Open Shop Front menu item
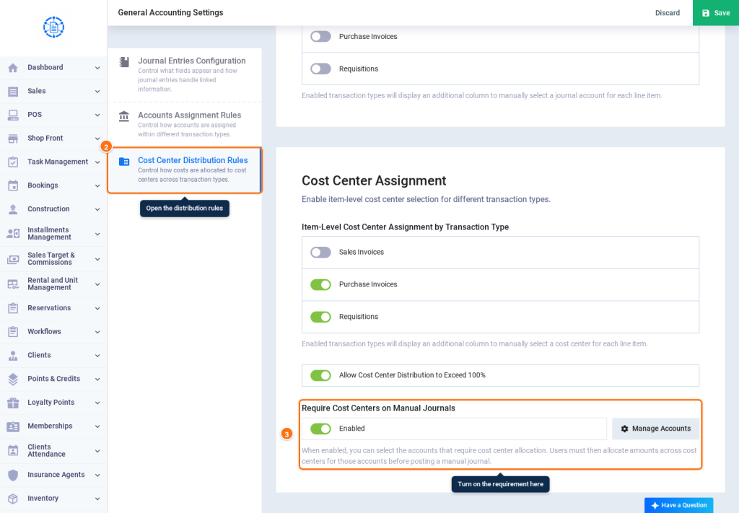Screen dimensions: 739x513 point(53,139)
